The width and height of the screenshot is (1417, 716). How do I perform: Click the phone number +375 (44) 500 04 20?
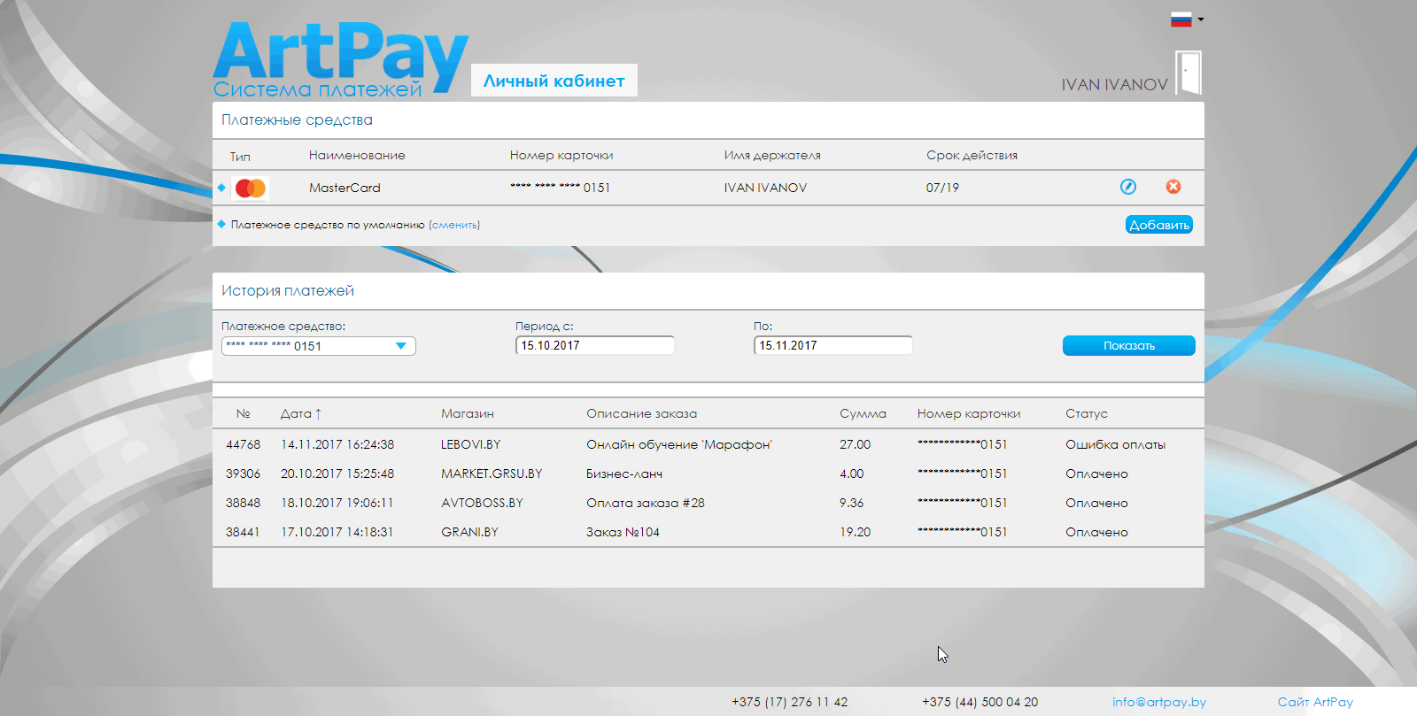(980, 702)
